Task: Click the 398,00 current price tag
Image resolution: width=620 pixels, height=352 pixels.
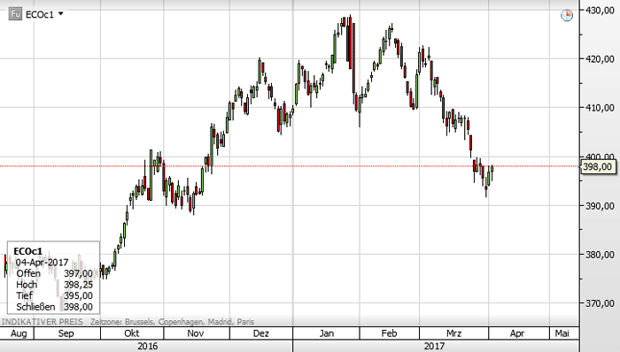Action: [x=597, y=167]
